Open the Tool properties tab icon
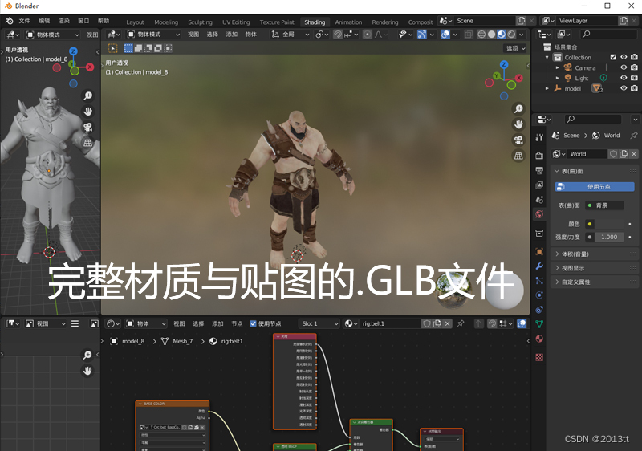642x451 pixels. pyautogui.click(x=539, y=137)
